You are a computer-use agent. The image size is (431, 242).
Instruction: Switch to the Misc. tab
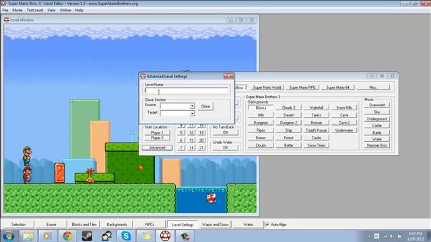(x=373, y=87)
